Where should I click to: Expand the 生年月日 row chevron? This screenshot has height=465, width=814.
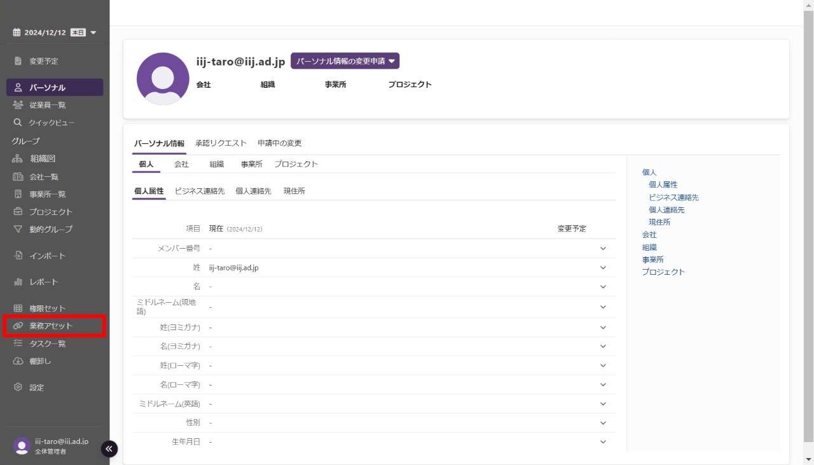pyautogui.click(x=603, y=442)
